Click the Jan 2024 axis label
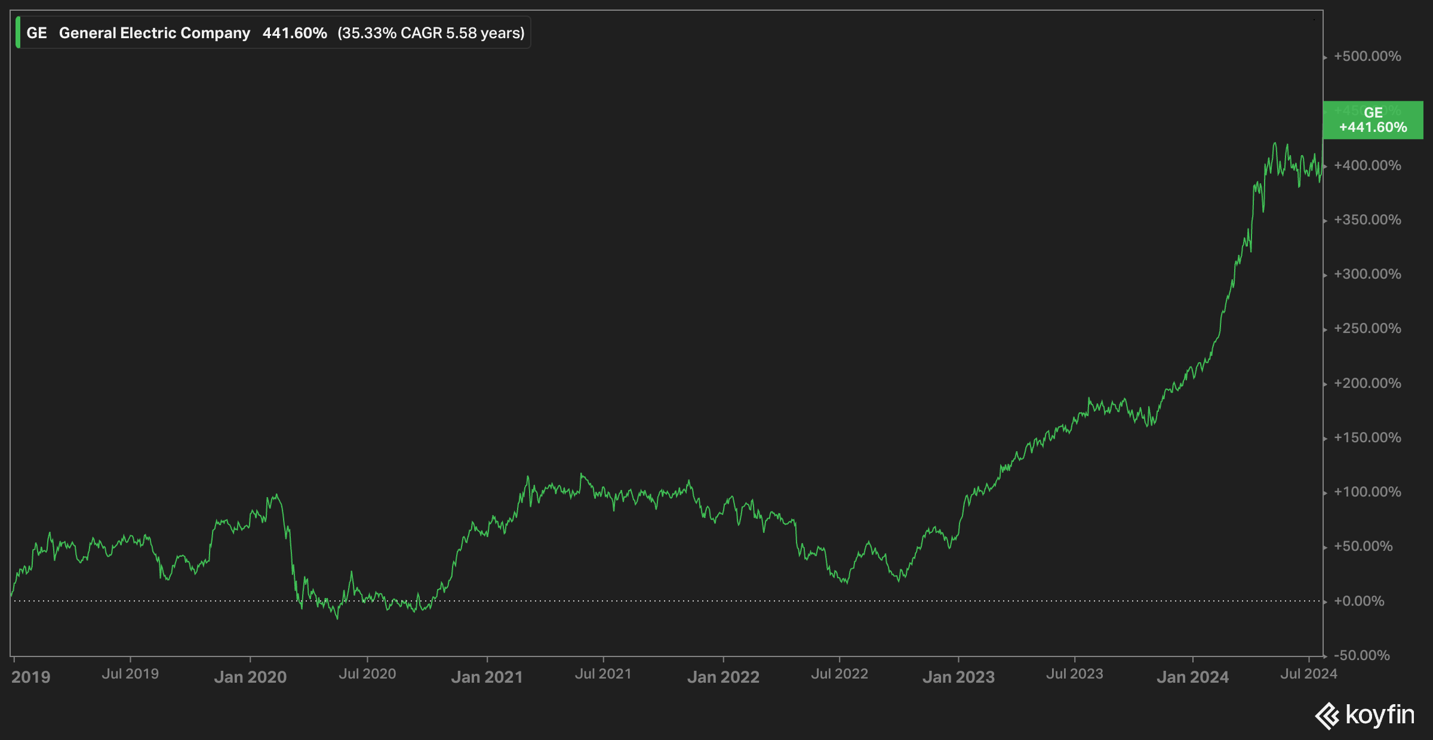Screen dimensions: 1433x740 point(1192,677)
